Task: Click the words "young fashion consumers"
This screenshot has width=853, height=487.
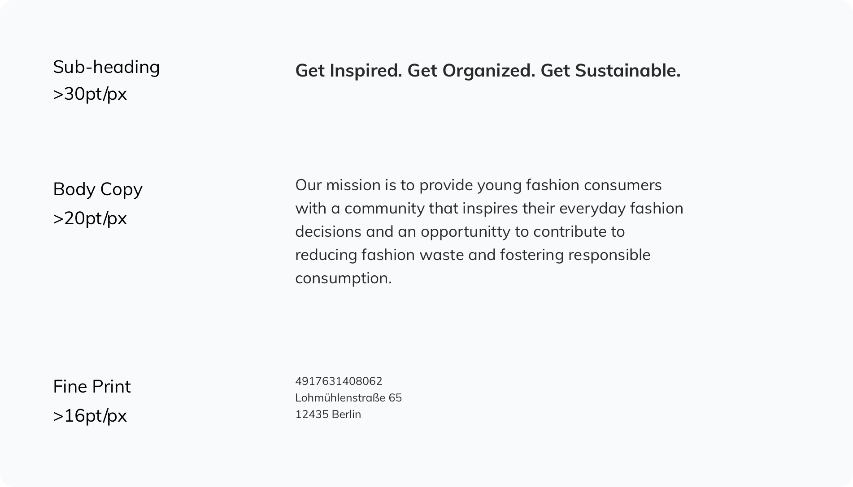Action: tap(569, 185)
